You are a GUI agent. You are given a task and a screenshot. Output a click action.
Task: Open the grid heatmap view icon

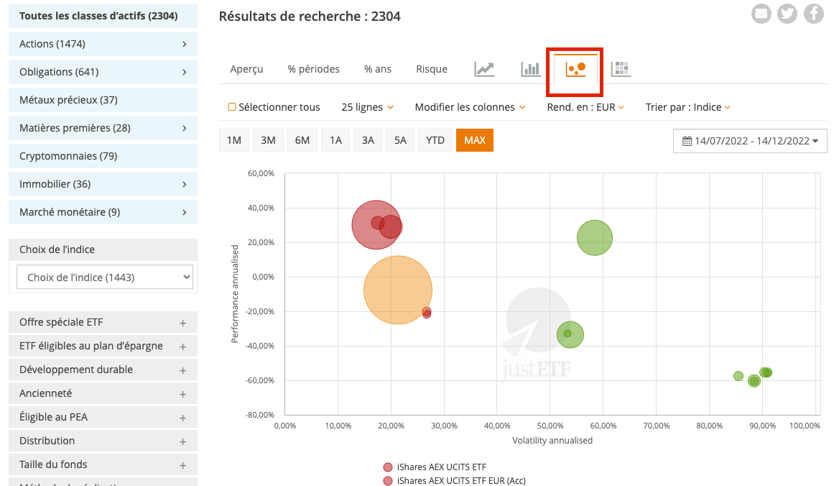[620, 69]
